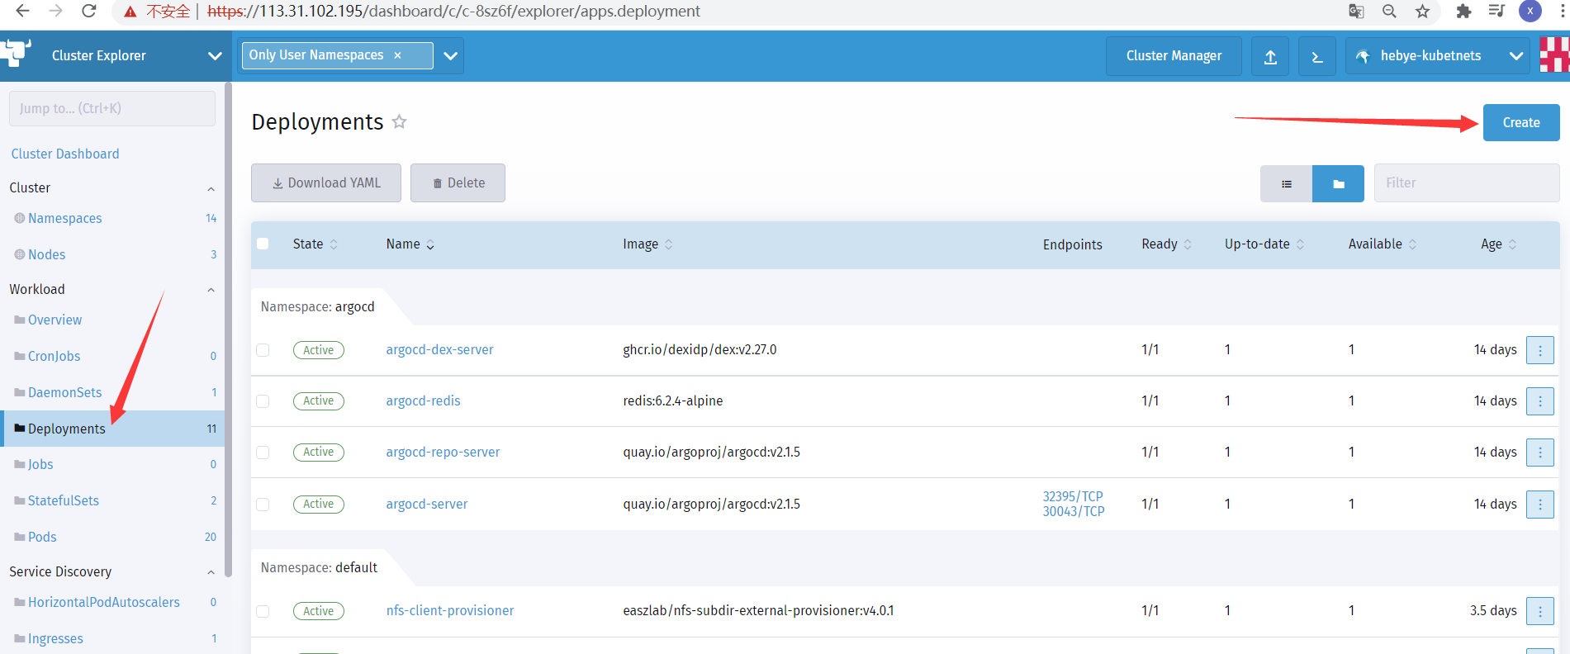Click the Delete button
The height and width of the screenshot is (654, 1570).
coord(458,183)
